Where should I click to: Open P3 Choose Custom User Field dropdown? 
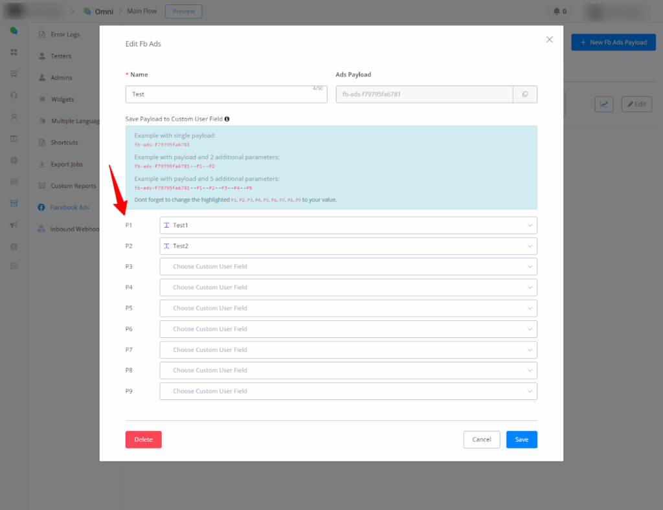point(348,267)
